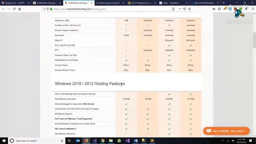Open Outlook from the taskbar
This screenshot has width=256, height=144.
coord(78,141)
